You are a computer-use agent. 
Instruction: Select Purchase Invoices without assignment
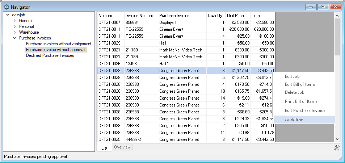[x=58, y=44]
